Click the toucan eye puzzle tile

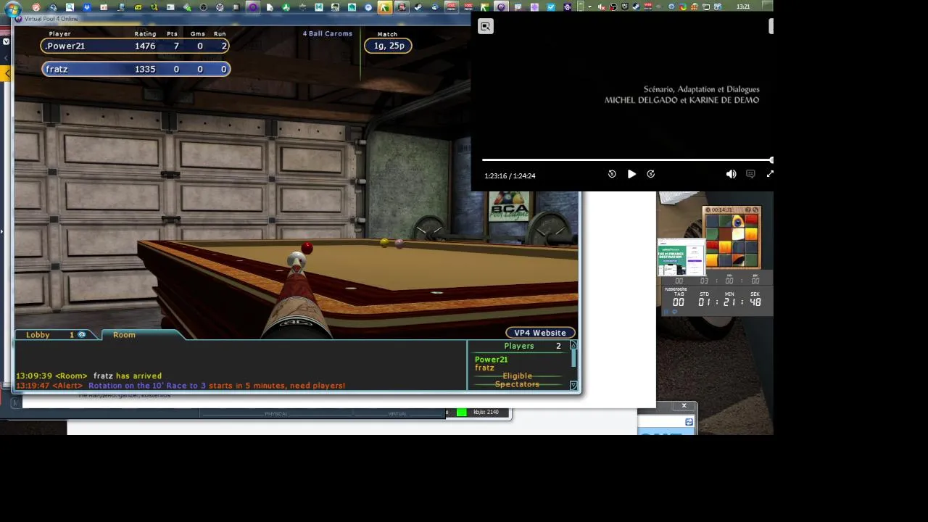point(737,221)
